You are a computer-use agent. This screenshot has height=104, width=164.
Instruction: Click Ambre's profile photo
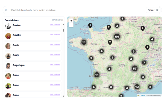pyautogui.click(x=8, y=26)
